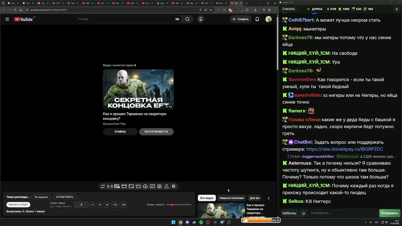Open the YouTube guide hamburger menu

pyautogui.click(x=7, y=19)
